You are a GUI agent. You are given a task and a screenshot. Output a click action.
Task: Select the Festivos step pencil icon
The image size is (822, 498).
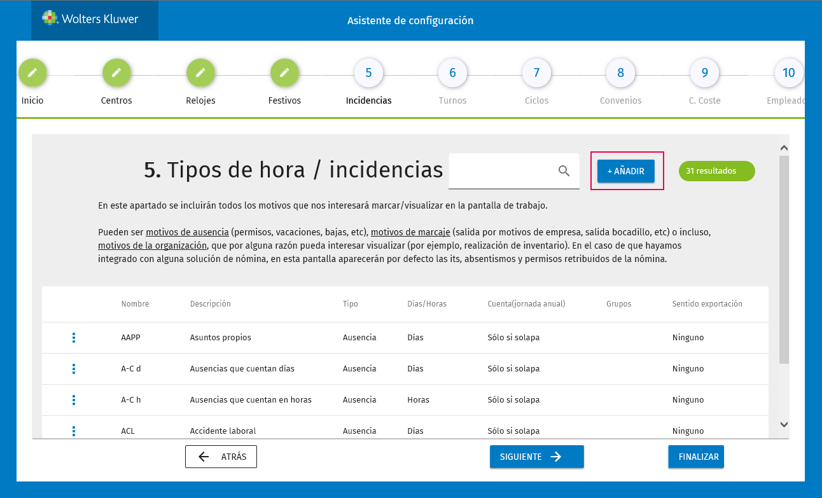tap(284, 73)
